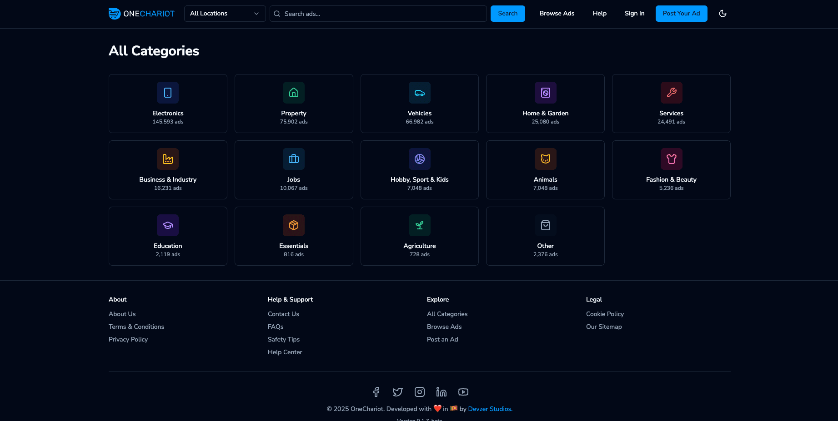Toggle dark mode with moon icon
The image size is (838, 421).
click(x=723, y=14)
